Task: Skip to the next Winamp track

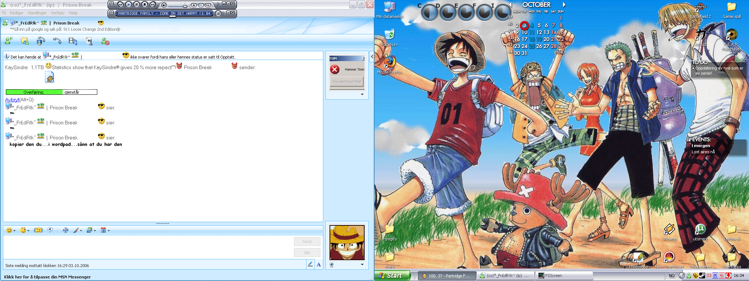Action: point(153,4)
